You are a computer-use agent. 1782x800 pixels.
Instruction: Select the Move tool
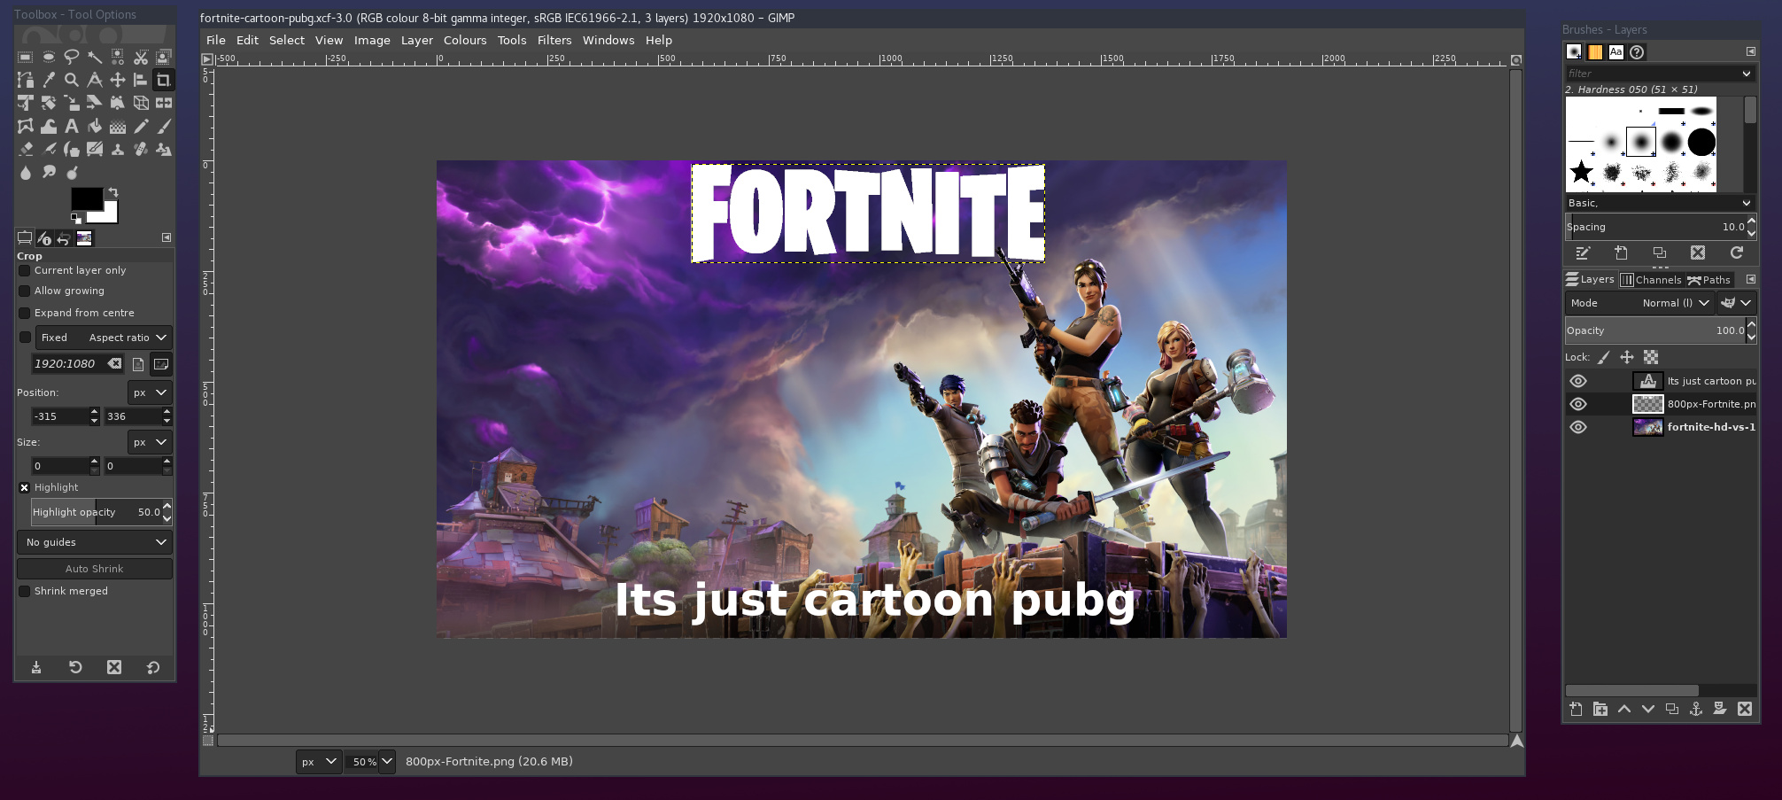coord(118,81)
